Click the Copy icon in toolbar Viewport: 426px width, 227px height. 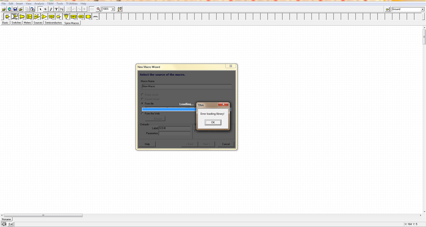coord(27,9)
